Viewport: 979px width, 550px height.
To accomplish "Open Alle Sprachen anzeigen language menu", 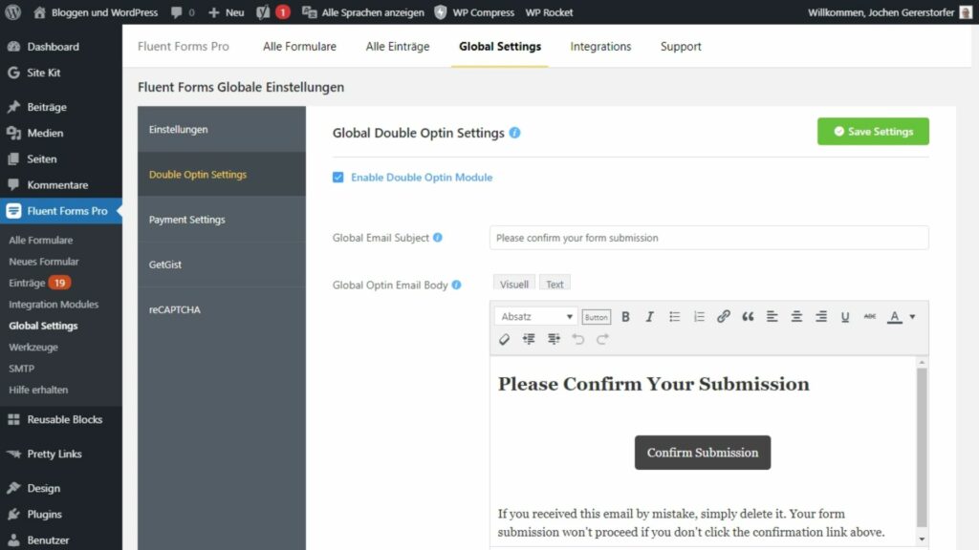I will coord(362,11).
